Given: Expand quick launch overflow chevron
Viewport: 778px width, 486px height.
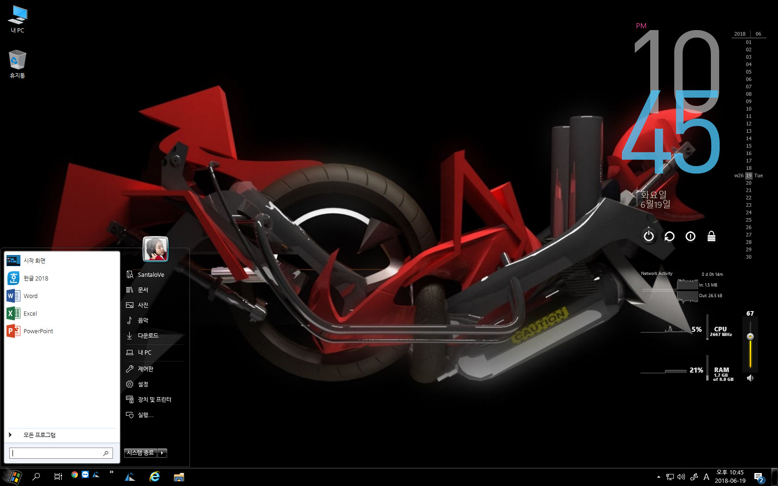Looking at the screenshot, I should [112, 472].
